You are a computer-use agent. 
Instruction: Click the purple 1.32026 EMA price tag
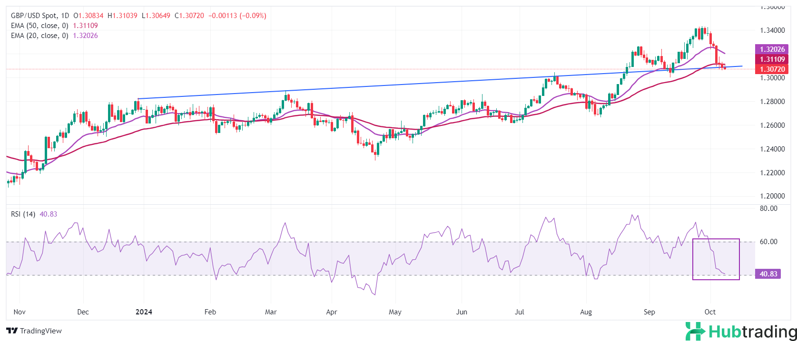pyautogui.click(x=772, y=49)
